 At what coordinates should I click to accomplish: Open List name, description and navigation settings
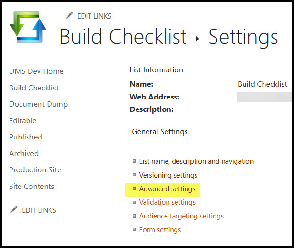point(196,161)
